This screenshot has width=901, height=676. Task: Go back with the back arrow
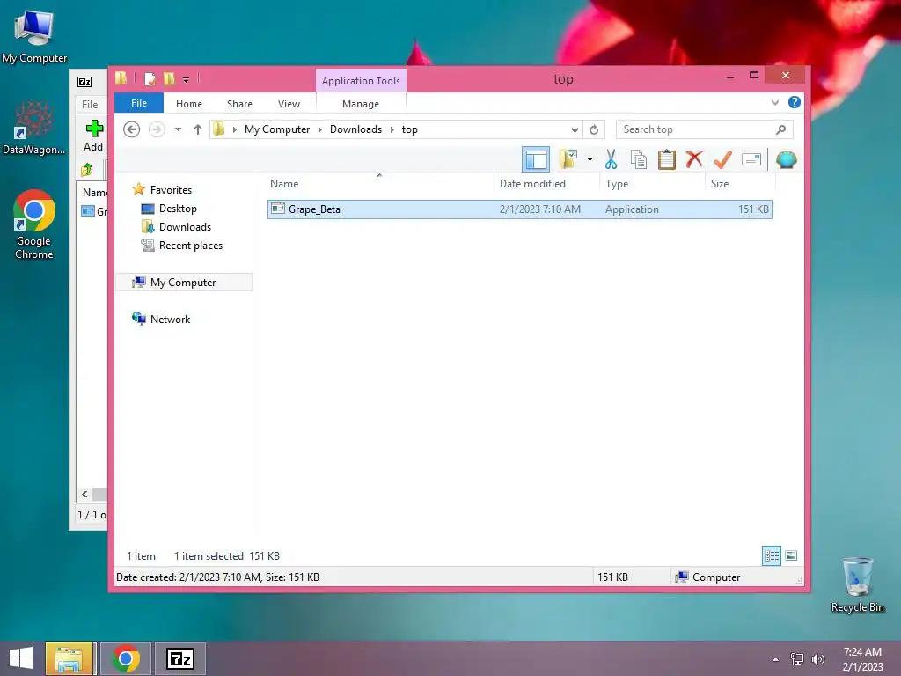click(132, 129)
